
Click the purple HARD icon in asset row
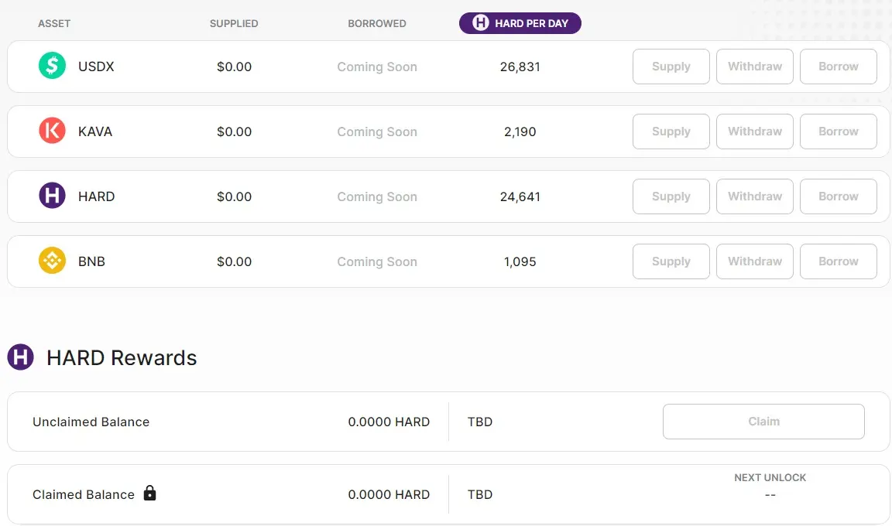tap(52, 196)
